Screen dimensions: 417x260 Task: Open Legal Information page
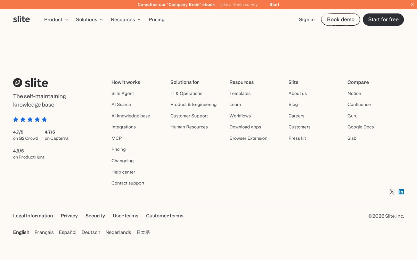[x=33, y=216]
